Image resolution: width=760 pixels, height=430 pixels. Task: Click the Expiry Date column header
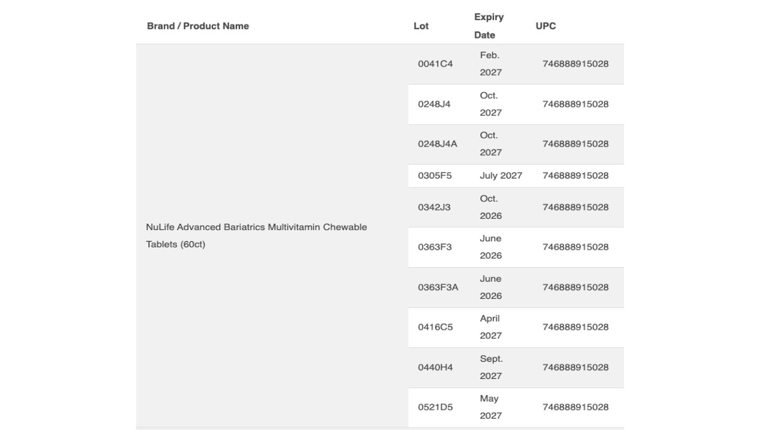pyautogui.click(x=489, y=26)
